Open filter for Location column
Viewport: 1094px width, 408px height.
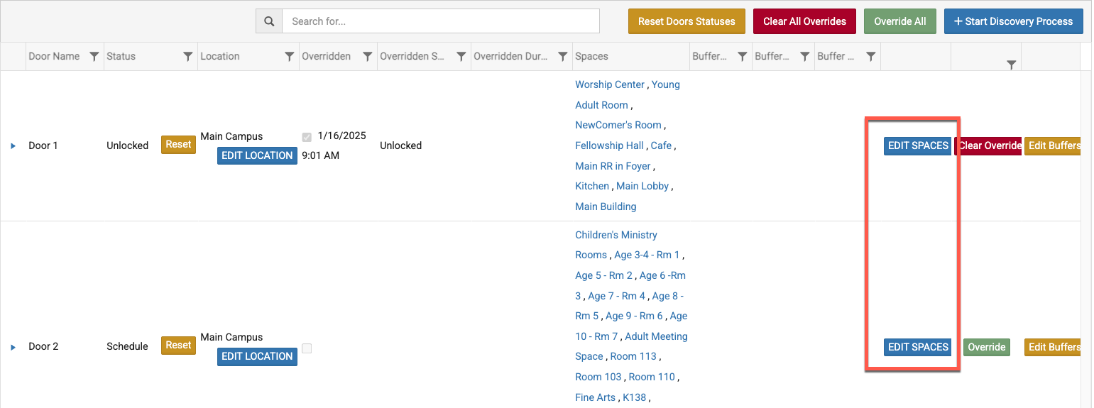[x=289, y=57]
